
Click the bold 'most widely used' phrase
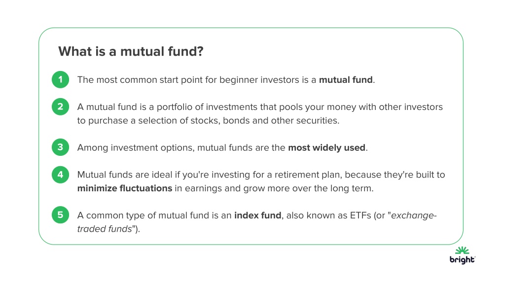(326, 148)
